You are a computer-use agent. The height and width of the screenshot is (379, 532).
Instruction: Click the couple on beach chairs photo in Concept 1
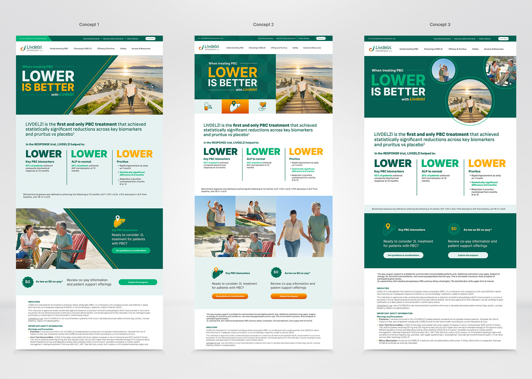click(51, 239)
